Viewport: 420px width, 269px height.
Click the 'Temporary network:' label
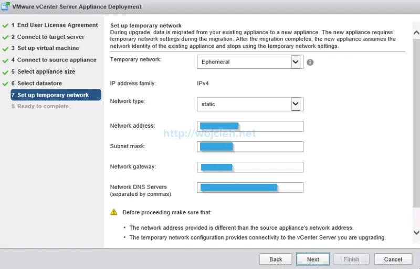[136, 59]
